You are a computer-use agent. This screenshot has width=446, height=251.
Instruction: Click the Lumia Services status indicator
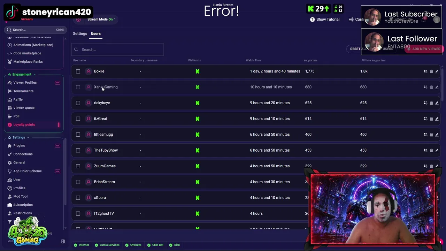pyautogui.click(x=107, y=245)
